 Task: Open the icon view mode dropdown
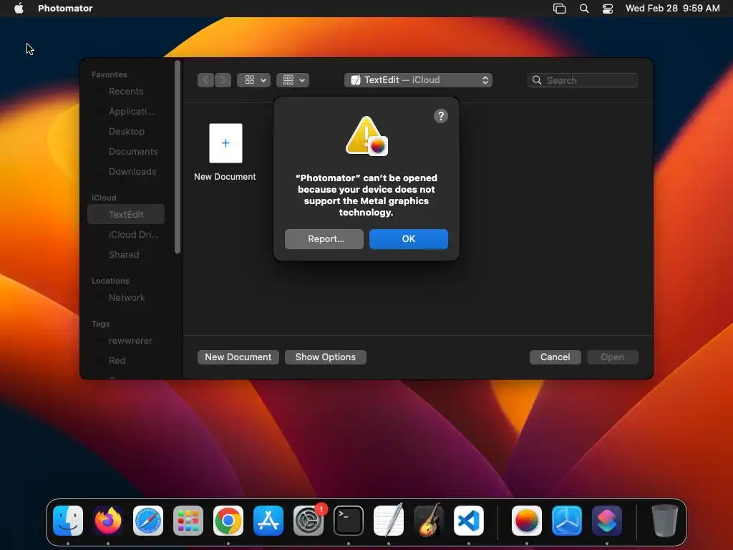pos(254,80)
